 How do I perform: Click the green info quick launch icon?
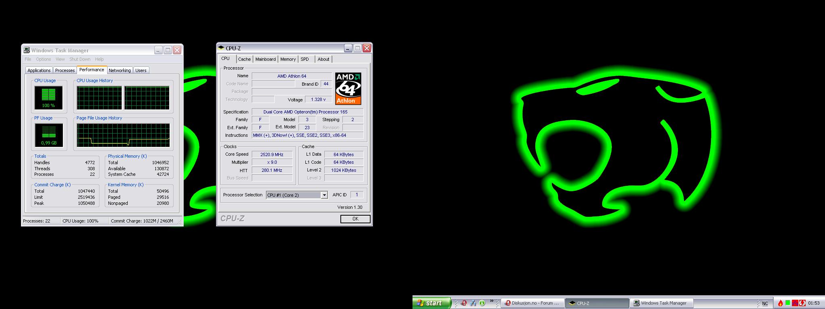(482, 303)
